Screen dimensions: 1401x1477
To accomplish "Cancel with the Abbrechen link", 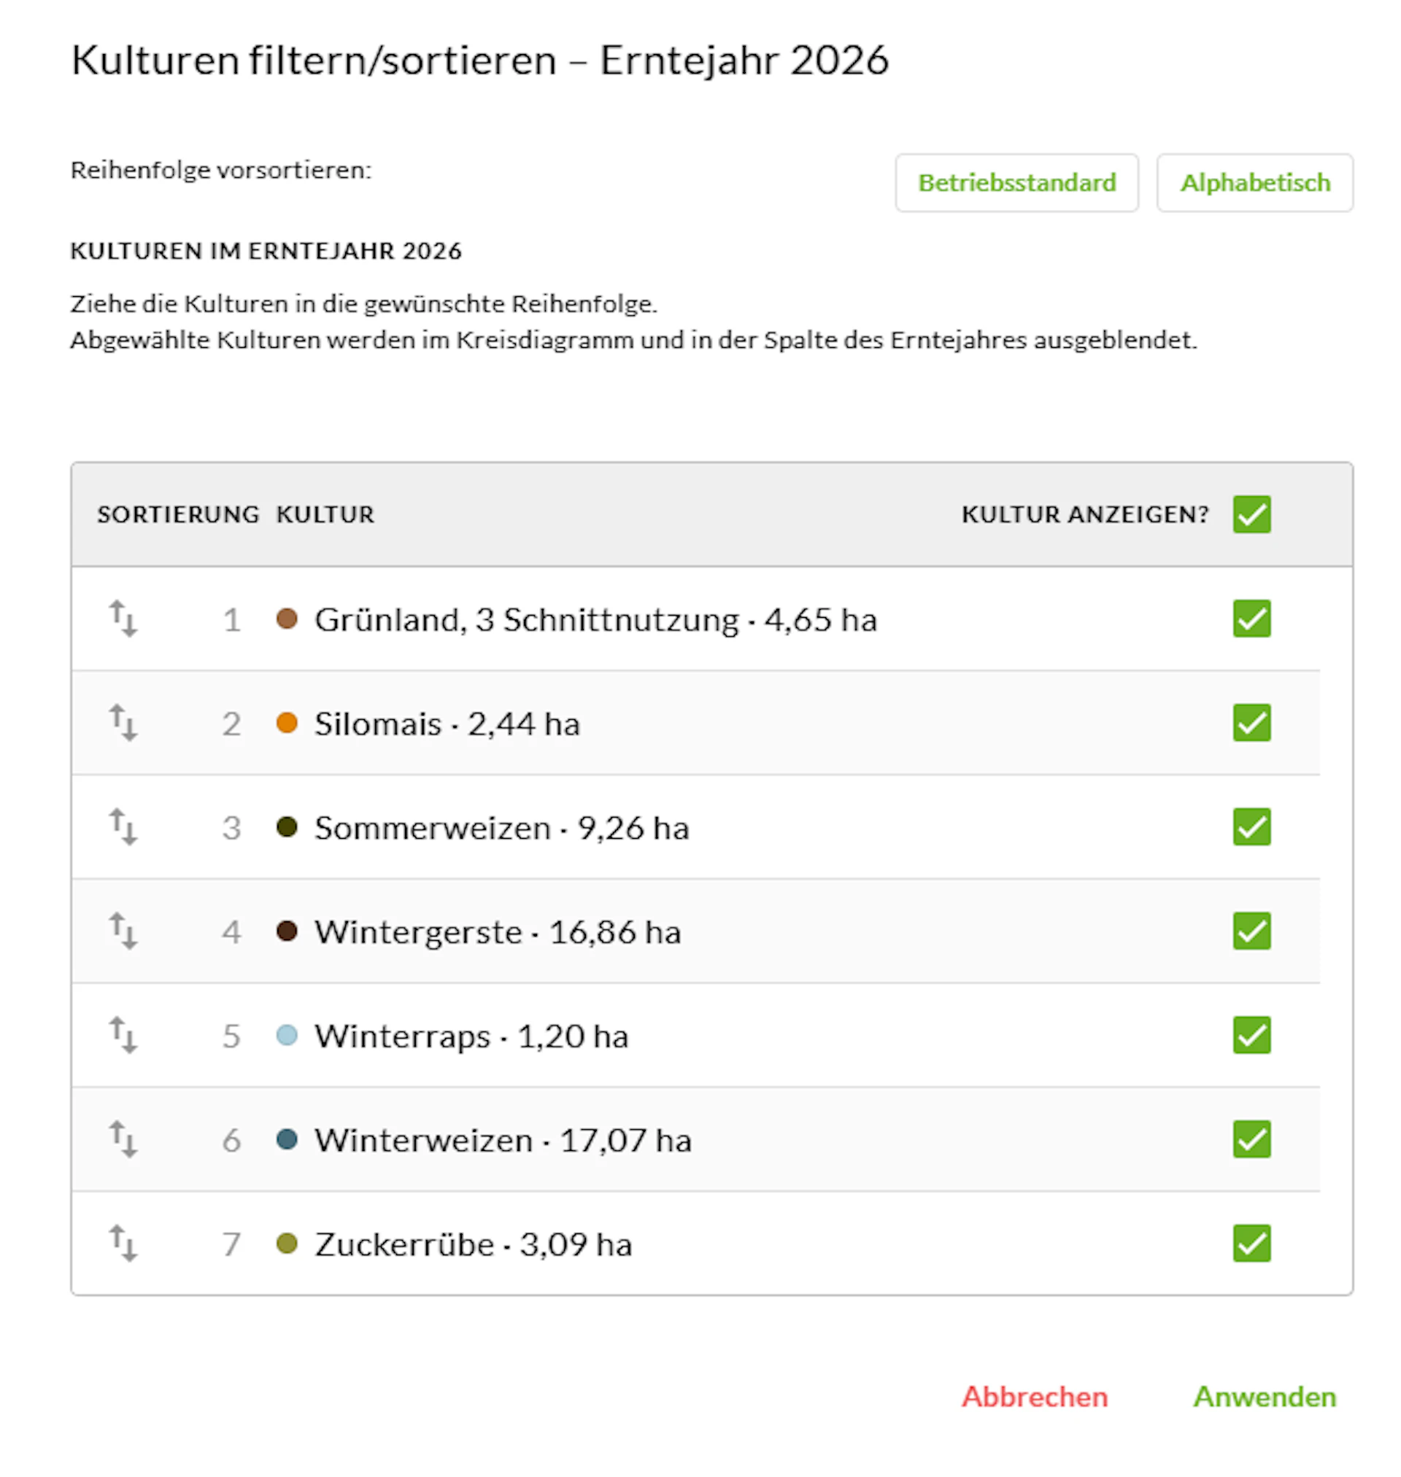I will point(1034,1396).
